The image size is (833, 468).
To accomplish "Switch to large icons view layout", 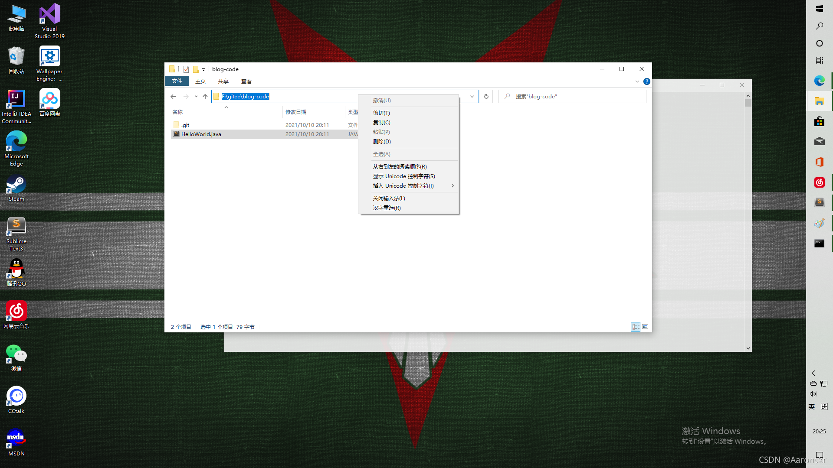I will [645, 327].
